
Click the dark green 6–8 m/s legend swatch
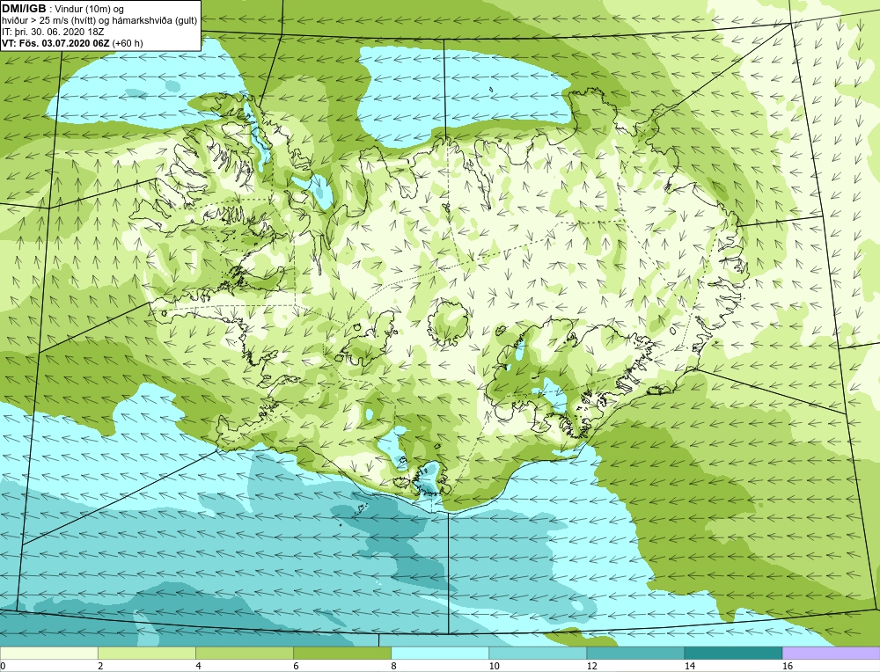(x=341, y=653)
